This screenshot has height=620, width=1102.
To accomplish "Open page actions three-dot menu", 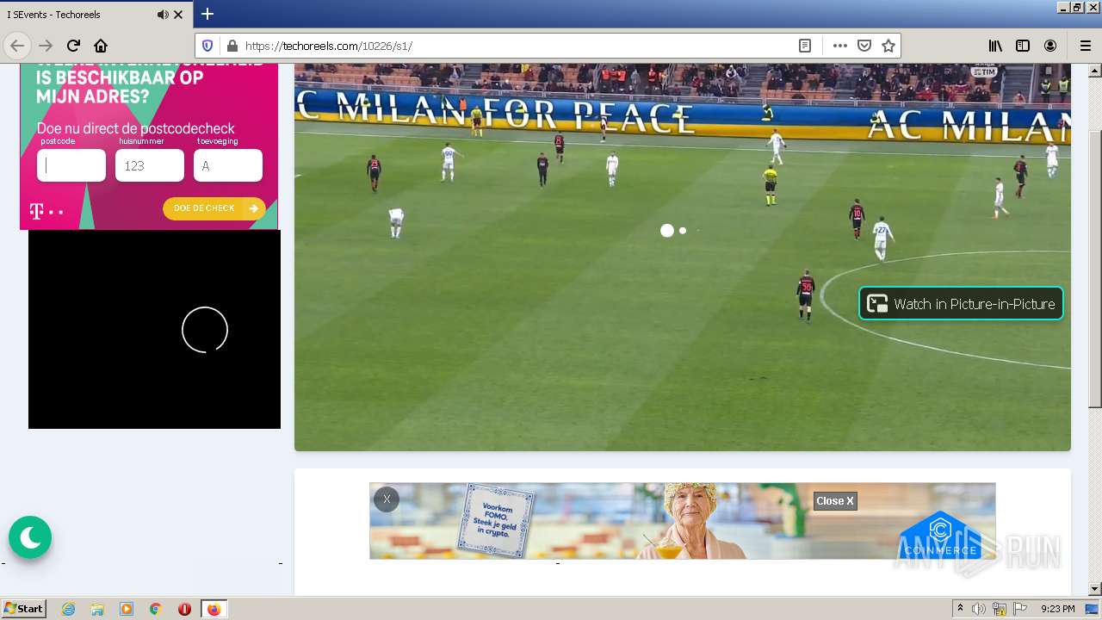I will 840,46.
